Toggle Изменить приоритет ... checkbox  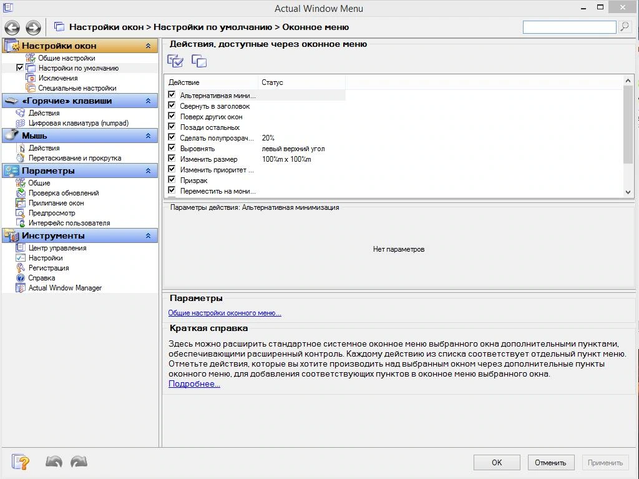(x=172, y=169)
